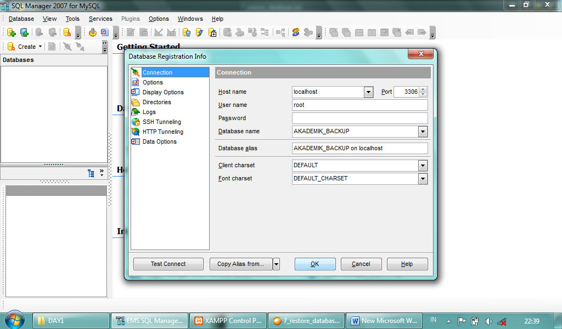The image size is (562, 329).
Task: Click the tree view icon in explorer panel
Action: [x=91, y=173]
